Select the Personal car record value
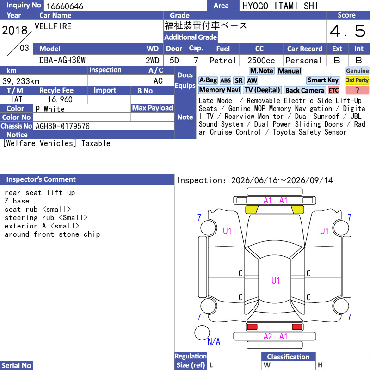Screen dimensions: 370x370 tap(304, 61)
